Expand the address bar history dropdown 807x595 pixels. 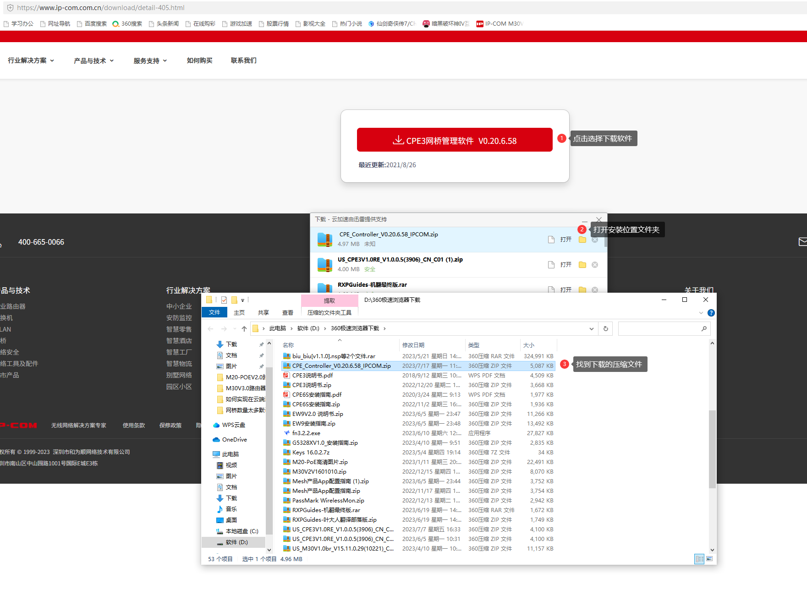click(591, 328)
